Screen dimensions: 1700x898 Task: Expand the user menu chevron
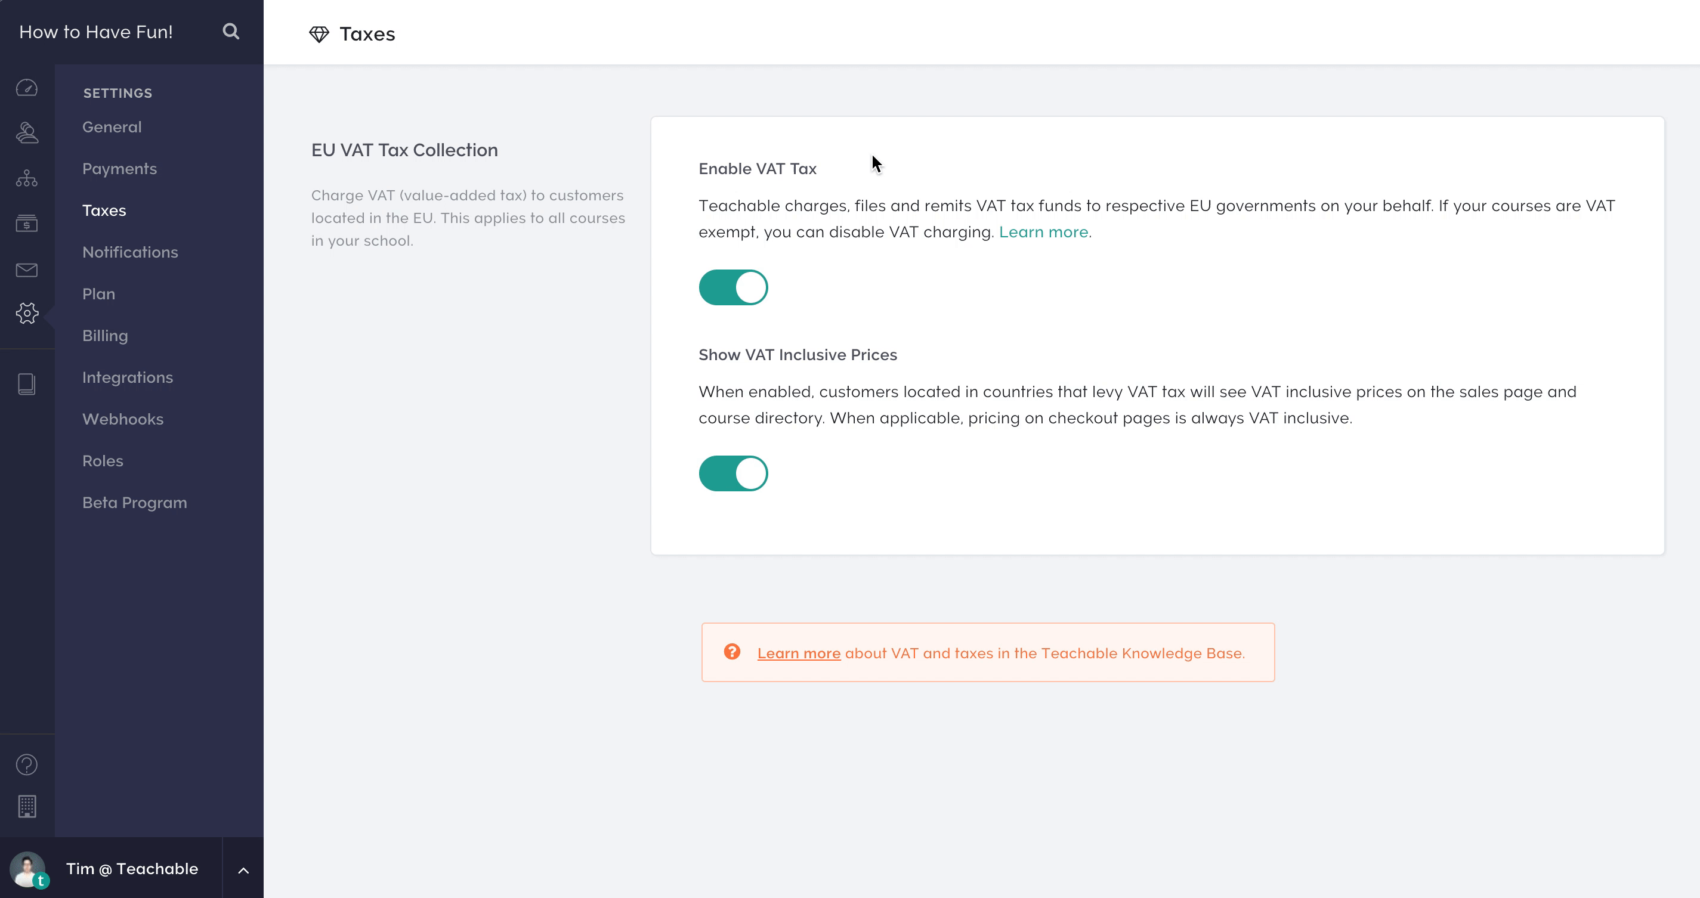point(243,871)
